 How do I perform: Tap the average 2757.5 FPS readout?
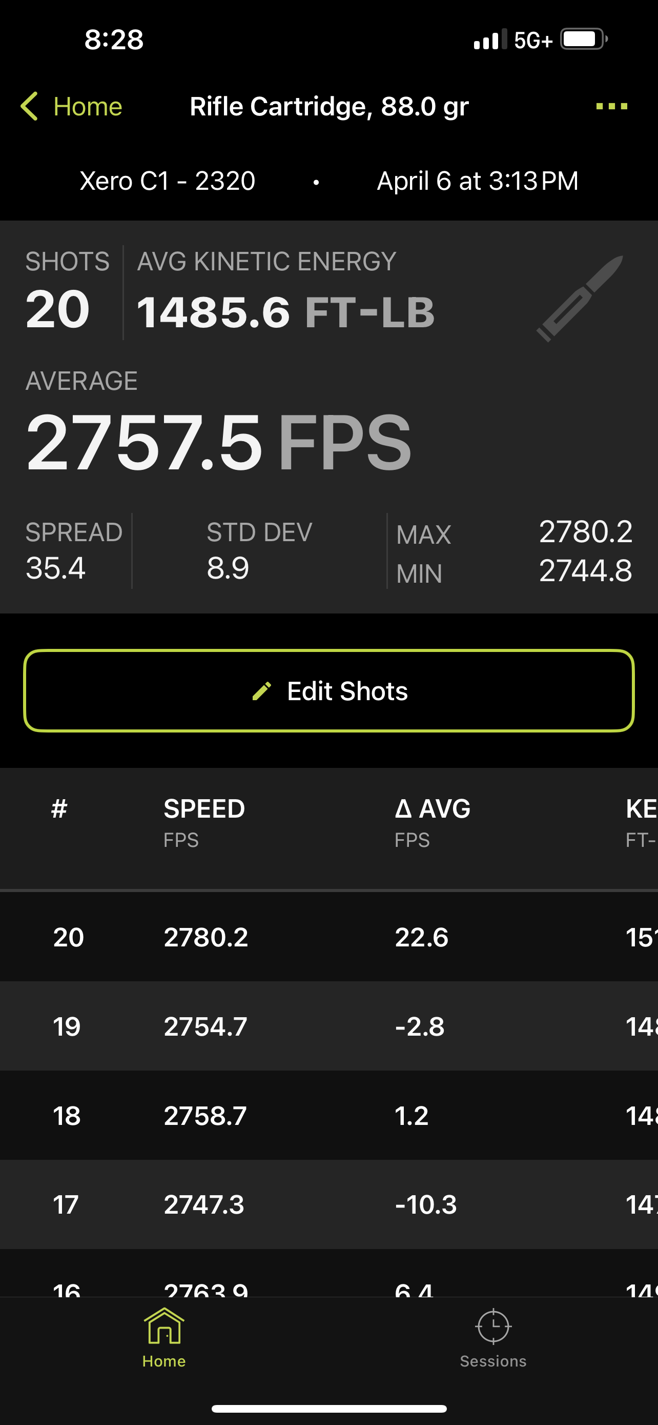pyautogui.click(x=219, y=443)
